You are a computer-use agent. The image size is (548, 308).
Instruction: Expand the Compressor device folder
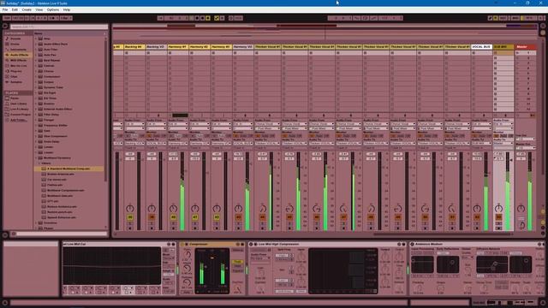click(36, 76)
